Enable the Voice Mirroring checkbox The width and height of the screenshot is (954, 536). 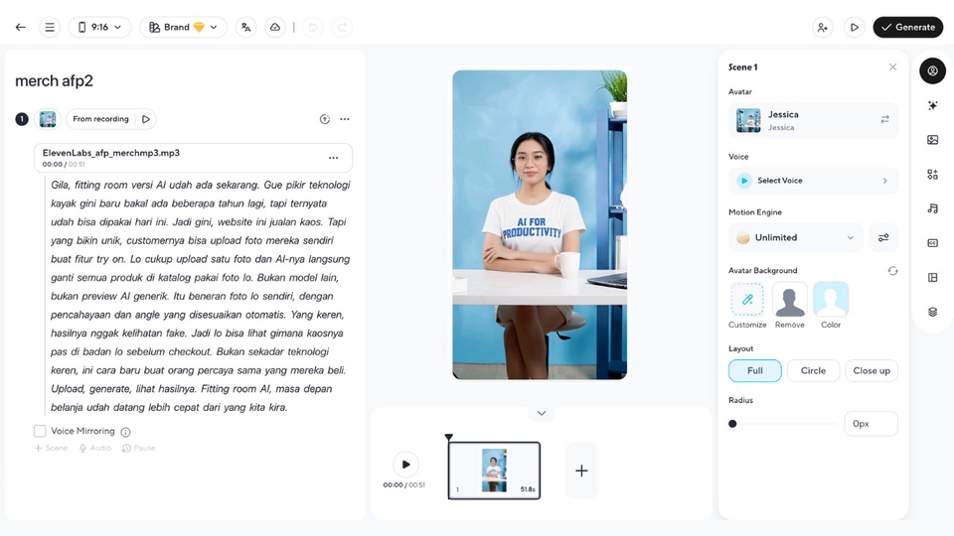pos(40,431)
